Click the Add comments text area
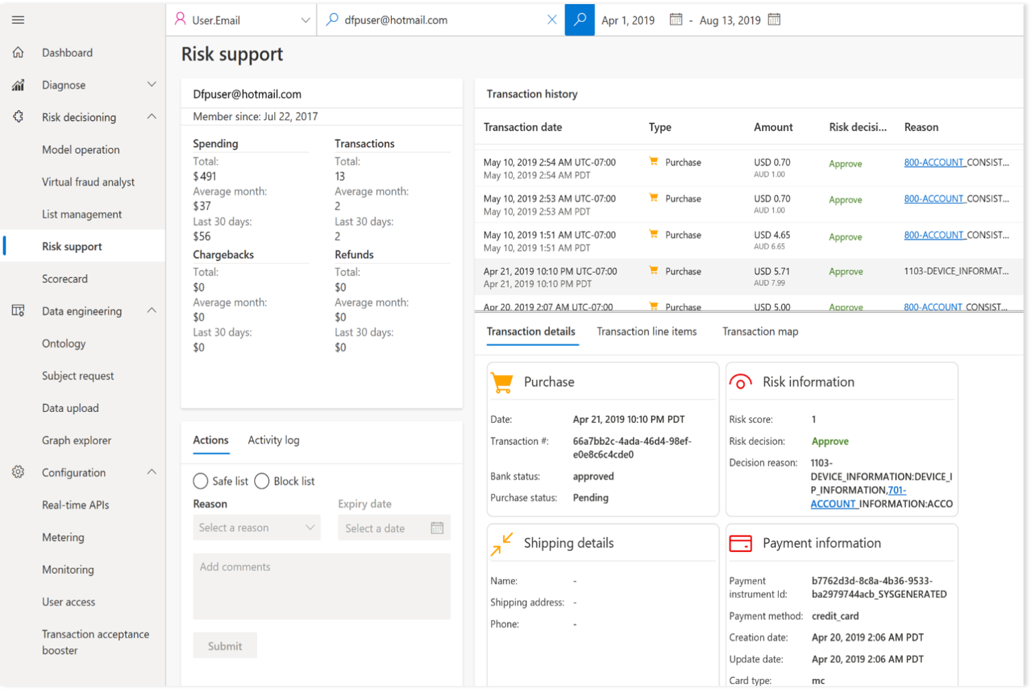 pyautogui.click(x=322, y=586)
